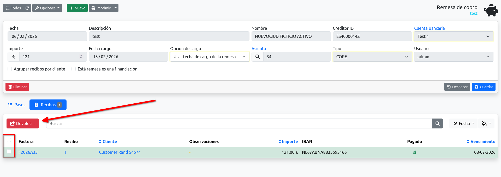The height and width of the screenshot is (177, 501).
Task: Click the test subtitle link under title
Action: tap(474, 14)
